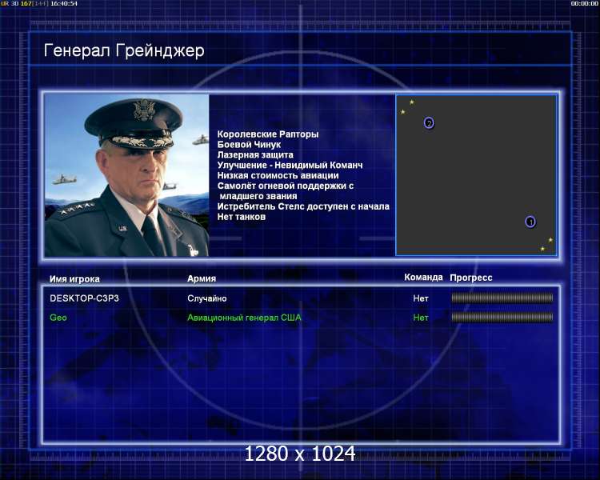Click the Команда column header

click(x=423, y=277)
